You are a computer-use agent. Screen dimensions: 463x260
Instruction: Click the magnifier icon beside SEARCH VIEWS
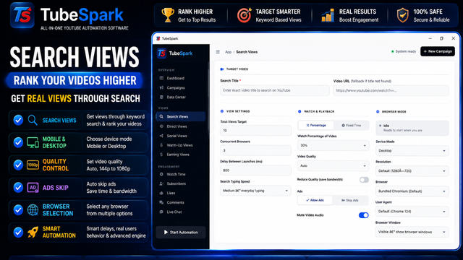pyautogui.click(x=33, y=120)
